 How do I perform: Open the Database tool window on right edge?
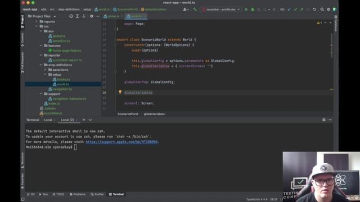(335, 24)
